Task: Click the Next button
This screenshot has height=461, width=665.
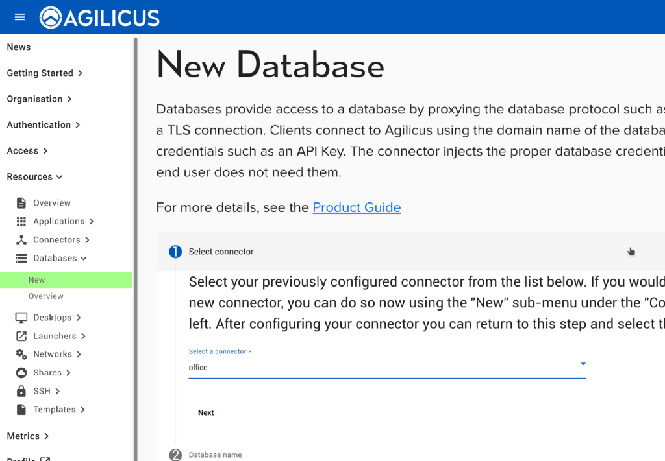Action: [206, 412]
